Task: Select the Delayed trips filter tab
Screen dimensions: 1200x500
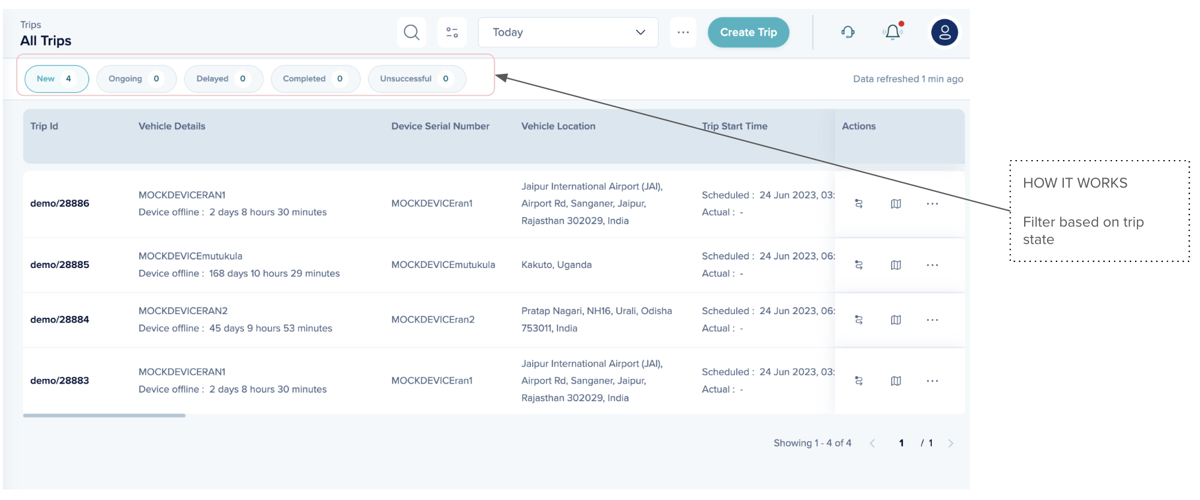Action: click(x=223, y=79)
